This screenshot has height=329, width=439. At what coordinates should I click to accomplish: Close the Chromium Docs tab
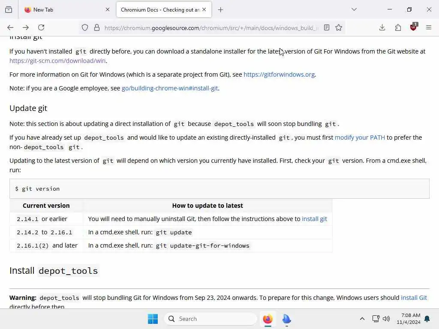204,9
